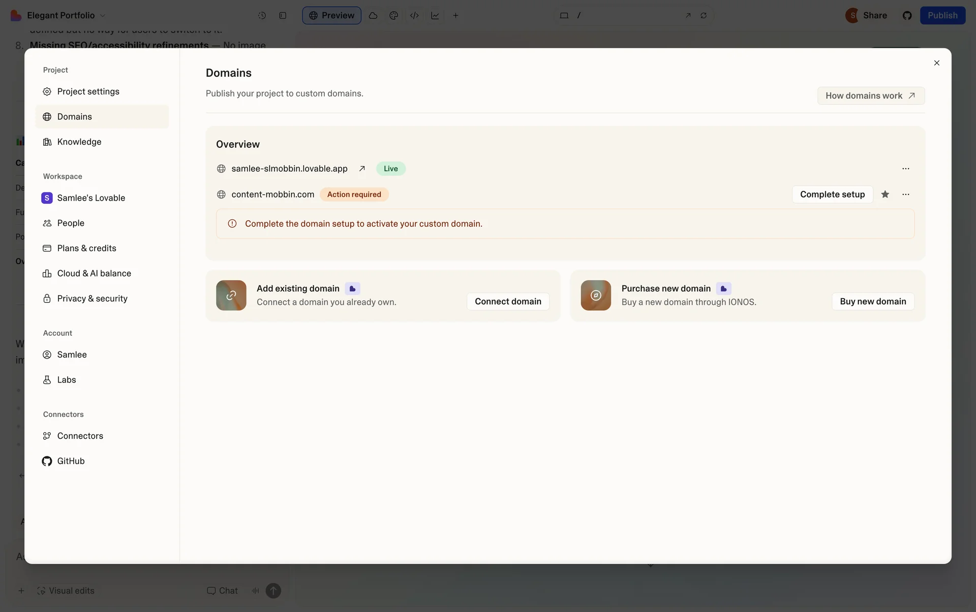Click the design palette icon
Screen dimensions: 976x612
click(x=393, y=16)
